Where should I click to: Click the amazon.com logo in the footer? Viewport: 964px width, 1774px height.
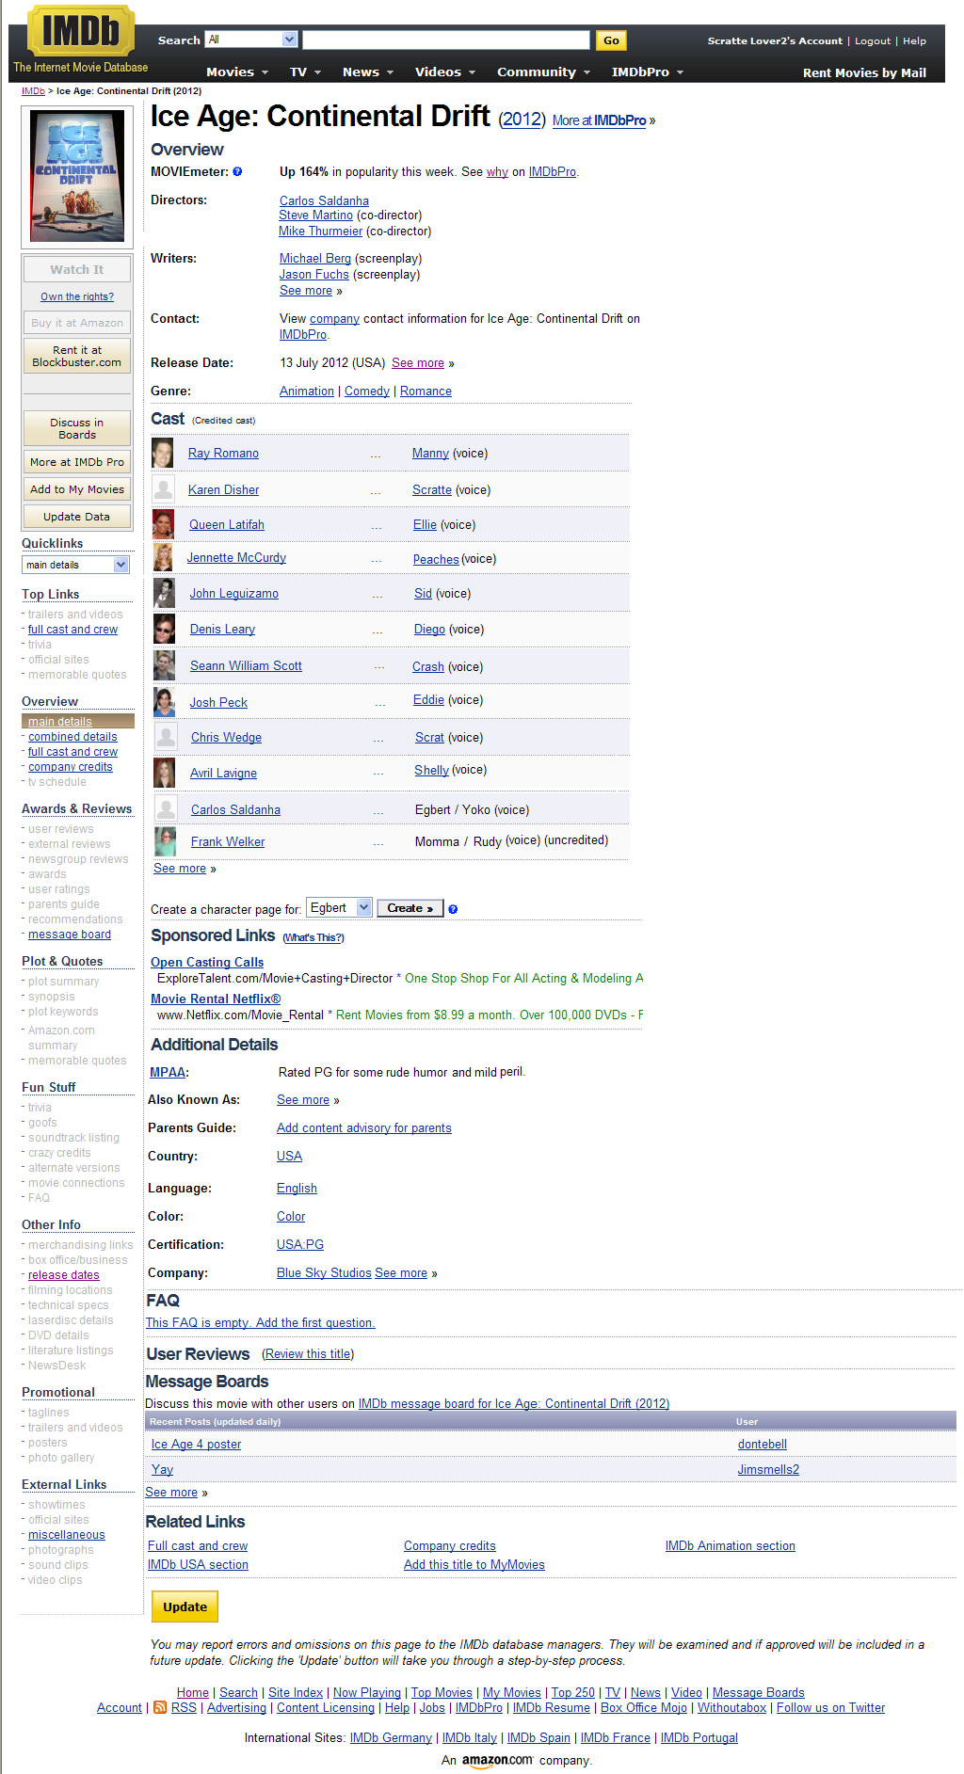pos(497,1761)
